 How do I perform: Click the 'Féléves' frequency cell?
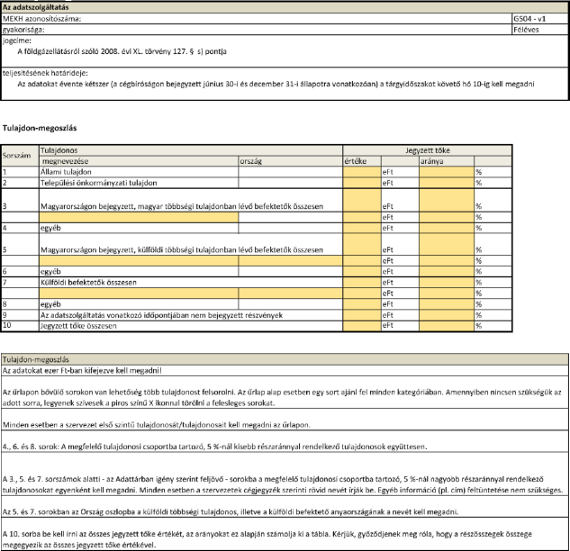point(539,30)
